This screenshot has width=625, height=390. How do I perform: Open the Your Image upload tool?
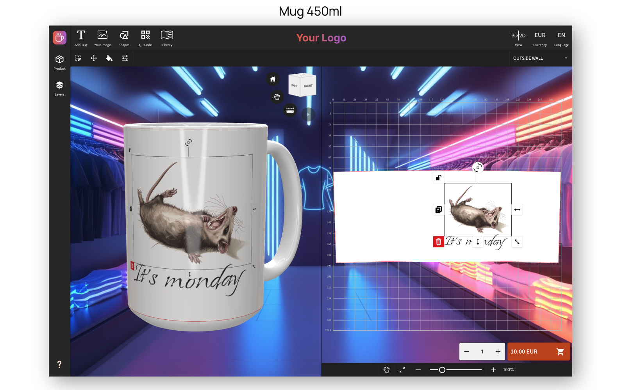(x=102, y=38)
